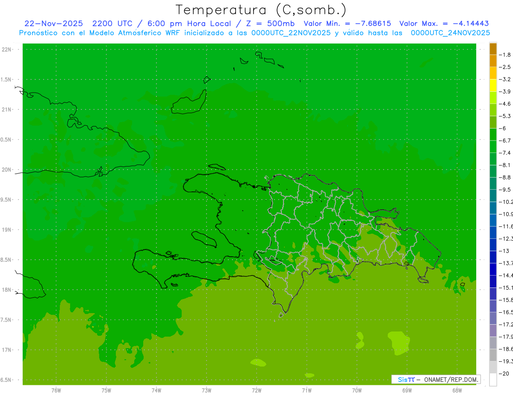This screenshot has width=513, height=396.
Task: Select the olive-green swatch between -5.3 and -6
Action: (x=493, y=122)
